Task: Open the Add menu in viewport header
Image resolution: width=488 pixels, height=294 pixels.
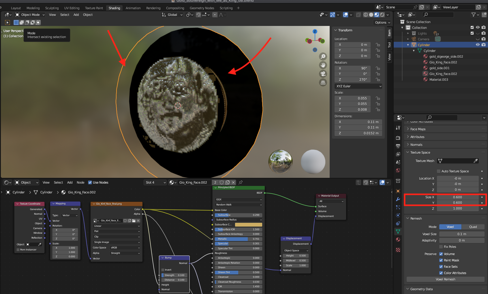Action: (x=76, y=15)
